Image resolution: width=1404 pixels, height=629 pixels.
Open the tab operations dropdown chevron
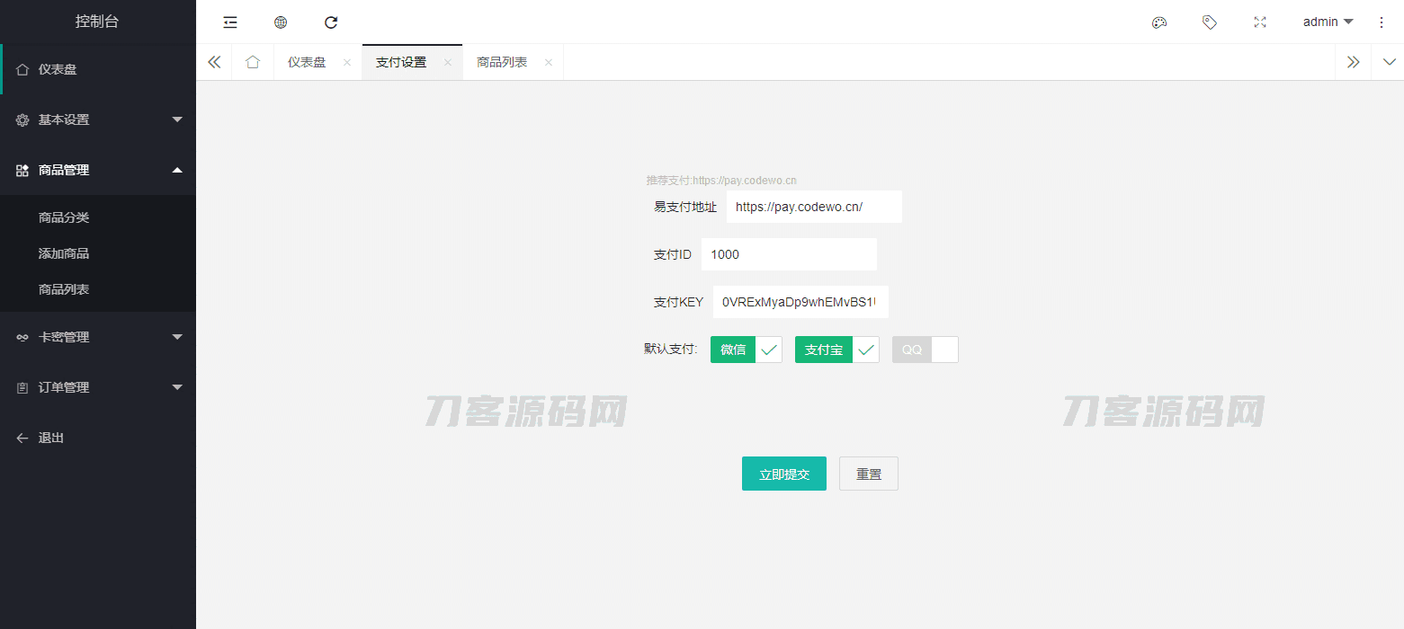[1389, 62]
